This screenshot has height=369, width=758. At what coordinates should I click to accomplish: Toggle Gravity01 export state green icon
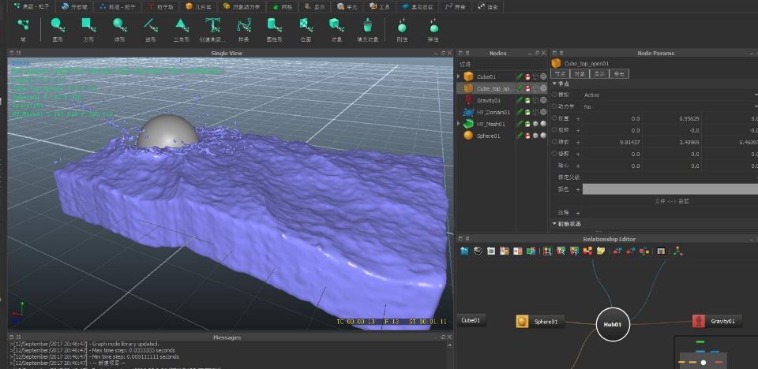(x=527, y=100)
